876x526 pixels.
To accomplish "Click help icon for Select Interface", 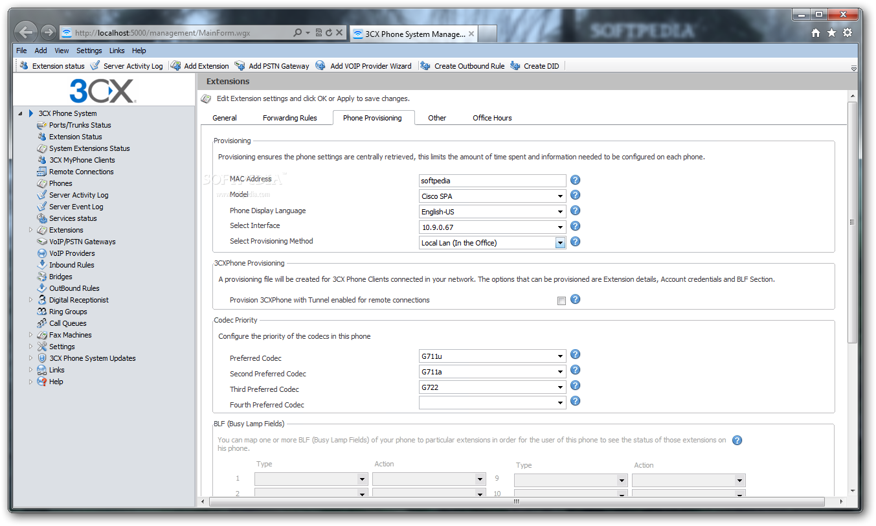I will (575, 226).
